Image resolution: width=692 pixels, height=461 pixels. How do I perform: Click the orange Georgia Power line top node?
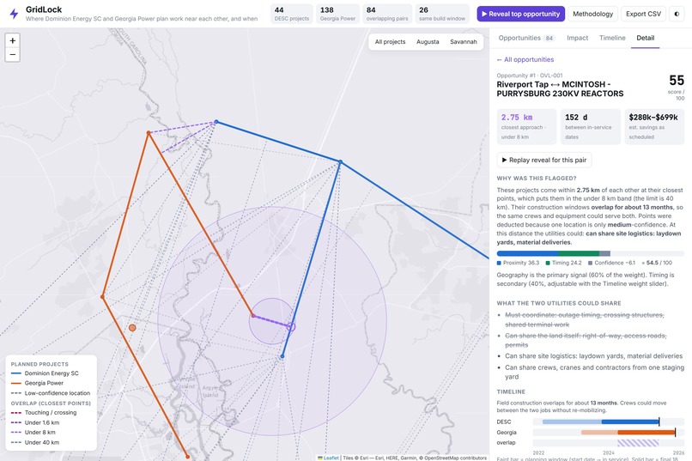click(x=149, y=132)
